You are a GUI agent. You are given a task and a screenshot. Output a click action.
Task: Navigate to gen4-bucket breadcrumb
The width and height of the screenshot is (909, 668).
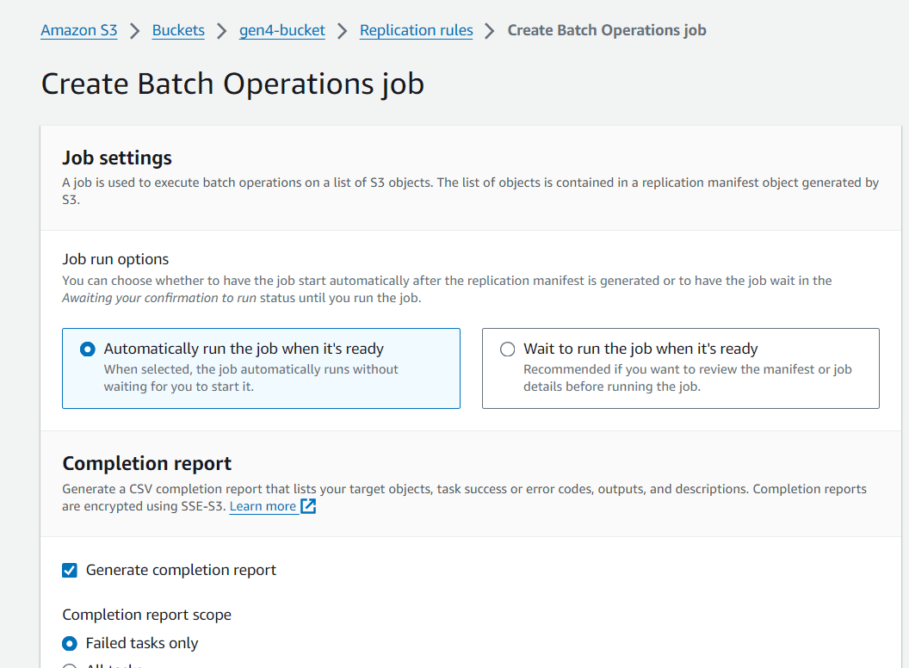[282, 30]
